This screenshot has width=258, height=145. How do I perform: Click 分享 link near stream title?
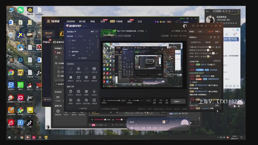coord(184,31)
